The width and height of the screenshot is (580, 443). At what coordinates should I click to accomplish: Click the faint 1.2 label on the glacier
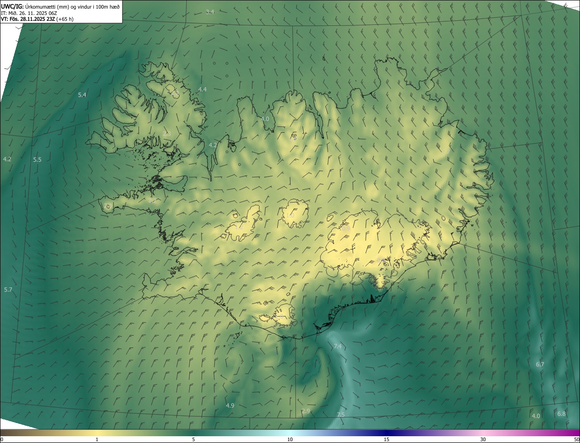[x=239, y=227]
